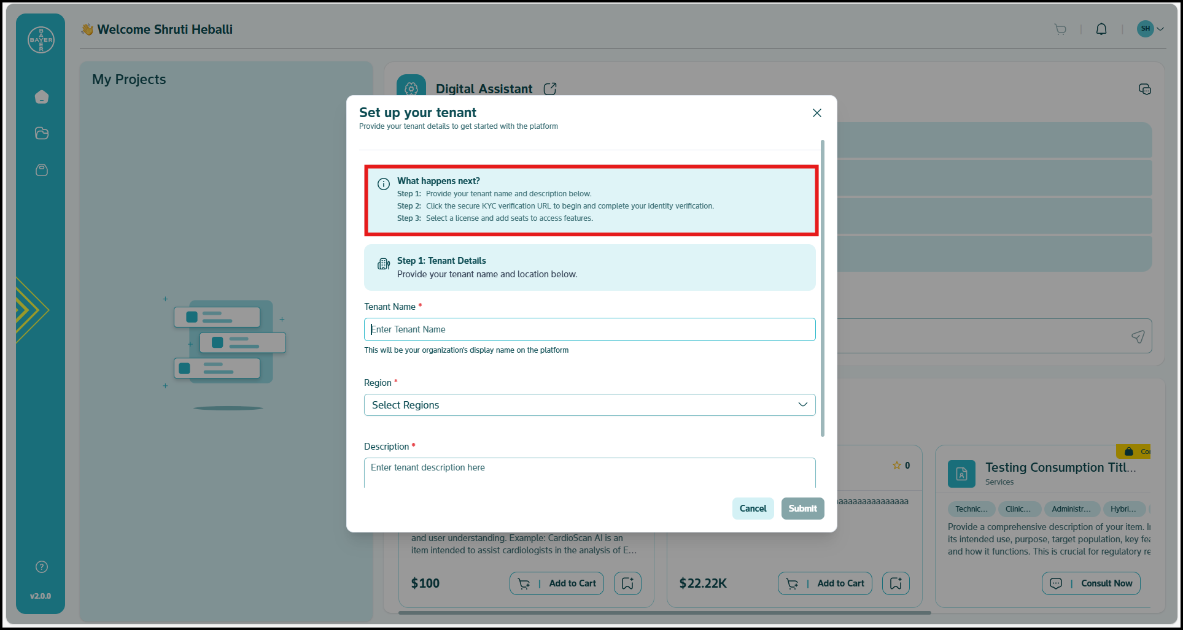
Task: Click the help question mark icon
Action: 42,567
